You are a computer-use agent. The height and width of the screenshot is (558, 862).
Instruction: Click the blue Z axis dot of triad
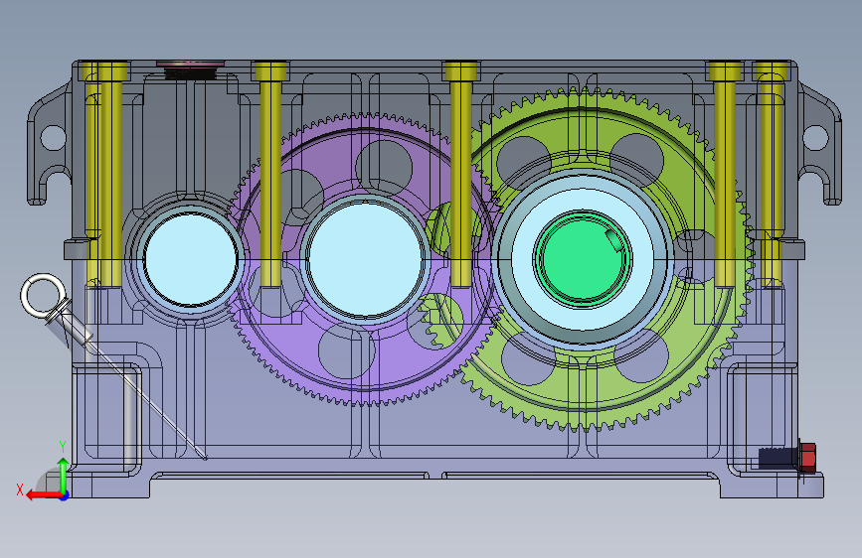[x=64, y=495]
